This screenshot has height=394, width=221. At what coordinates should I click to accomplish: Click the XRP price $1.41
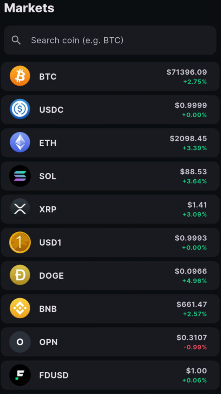[x=197, y=205]
